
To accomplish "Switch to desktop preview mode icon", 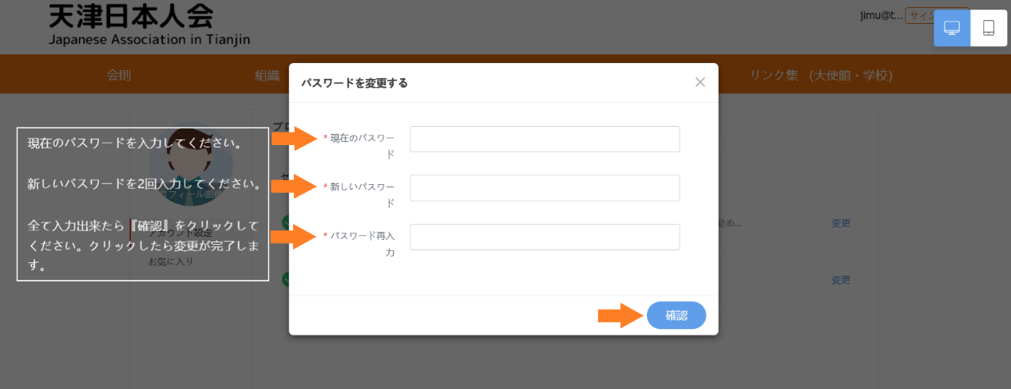I will click(x=951, y=28).
